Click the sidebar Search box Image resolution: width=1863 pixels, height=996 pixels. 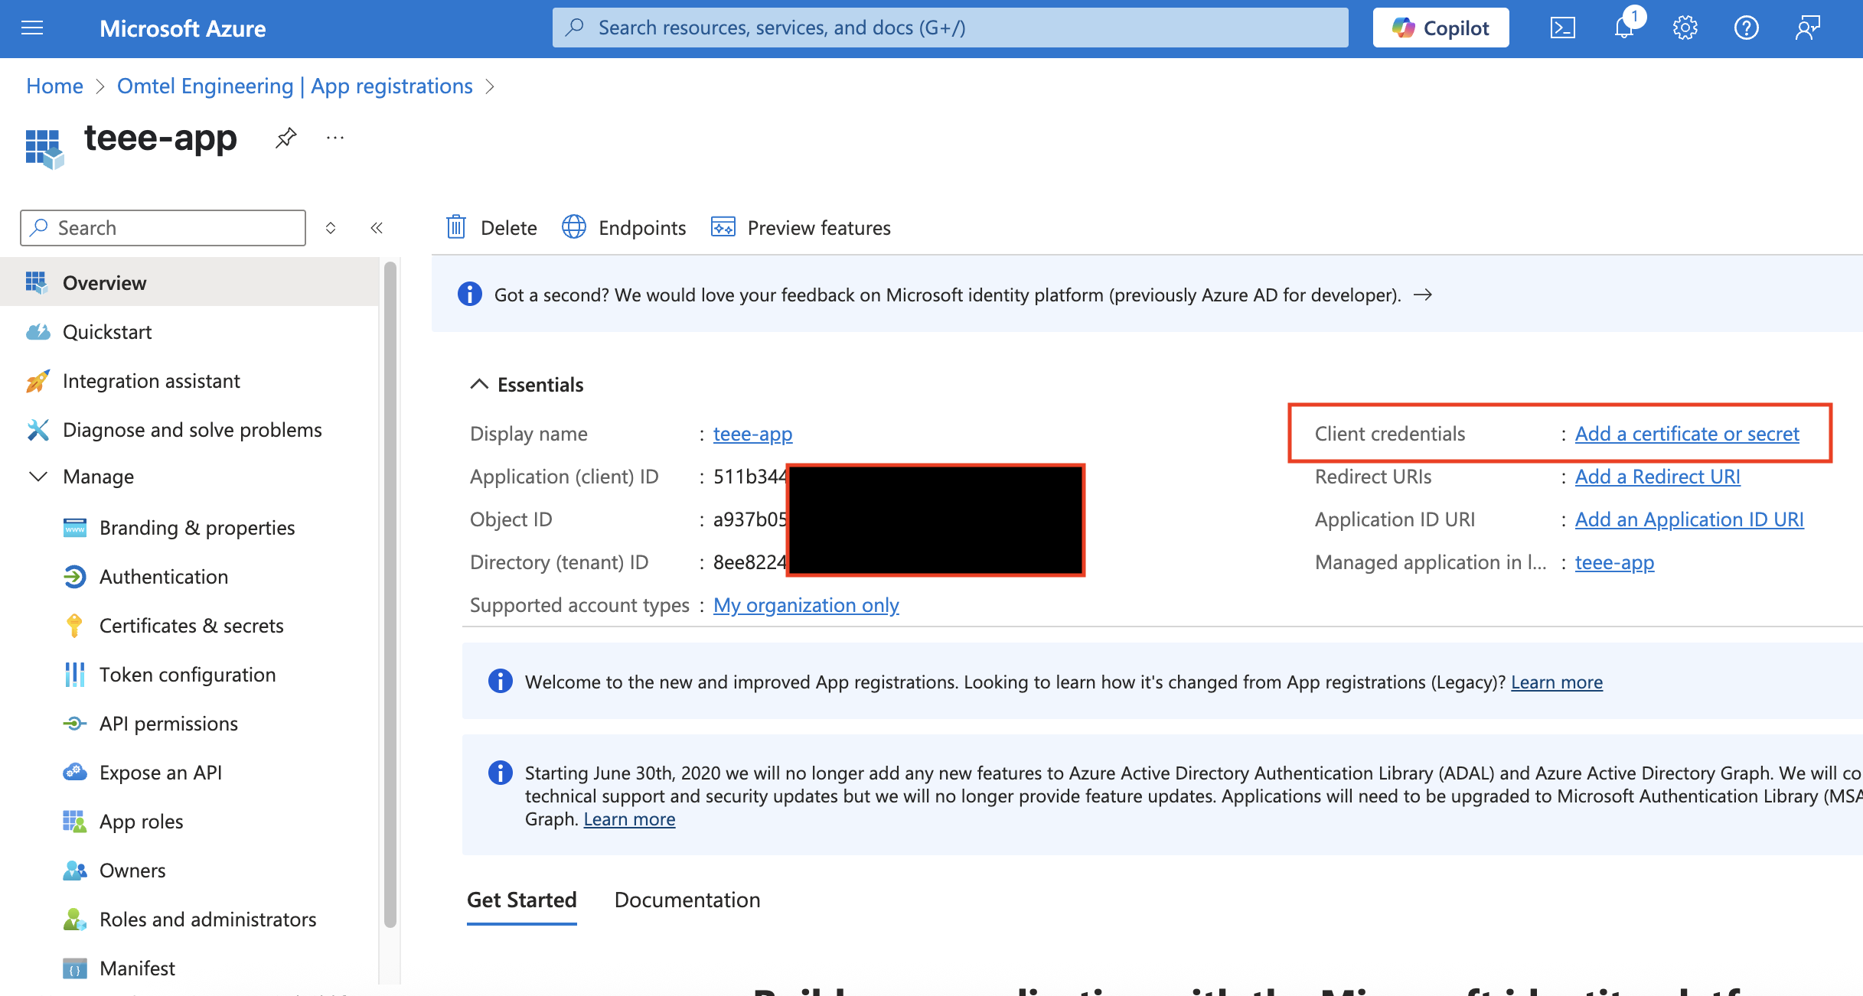tap(163, 228)
